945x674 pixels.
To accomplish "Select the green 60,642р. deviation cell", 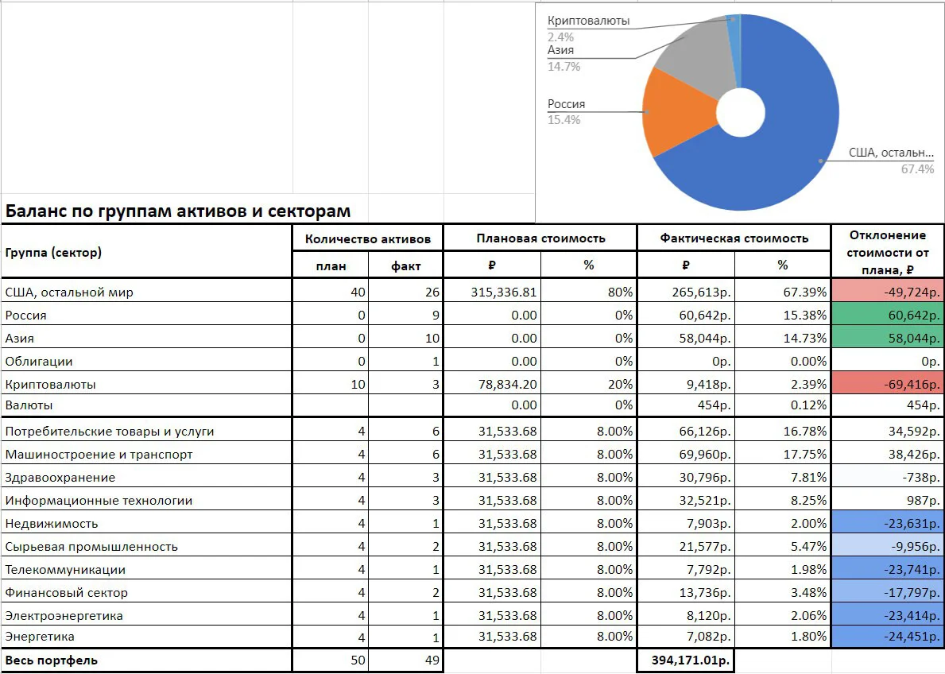I will point(887,315).
